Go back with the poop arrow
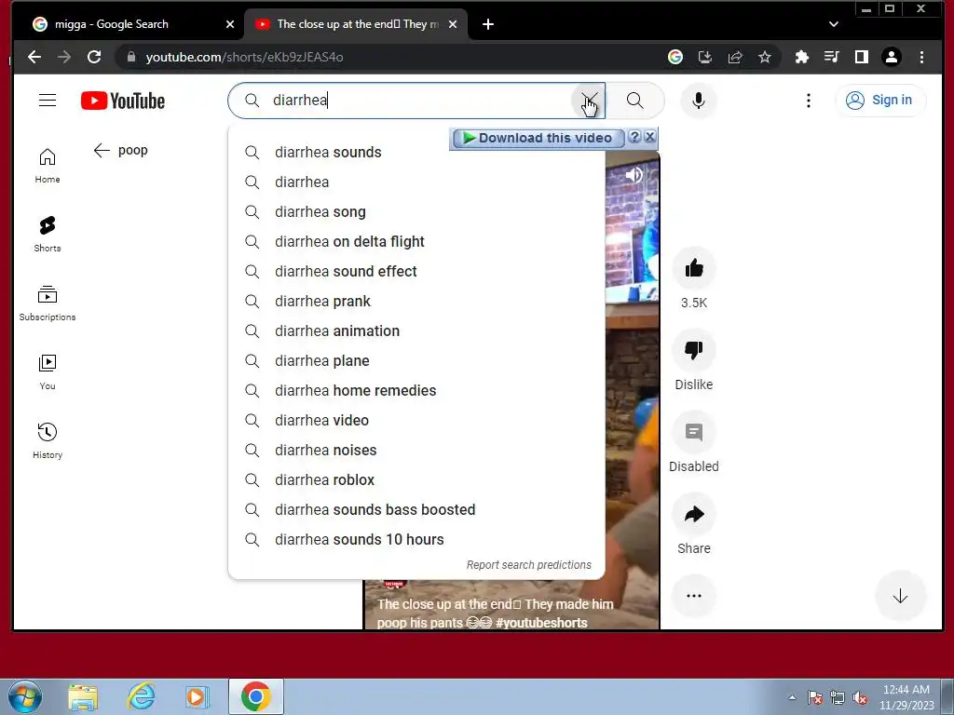The height and width of the screenshot is (715, 954). tap(102, 150)
